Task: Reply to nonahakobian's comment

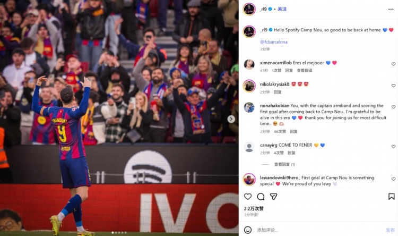Action: coord(293,131)
